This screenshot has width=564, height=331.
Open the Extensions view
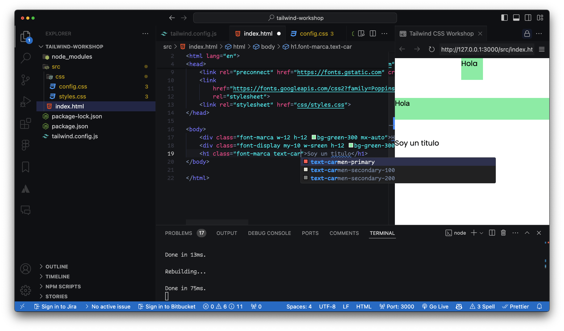(x=25, y=123)
